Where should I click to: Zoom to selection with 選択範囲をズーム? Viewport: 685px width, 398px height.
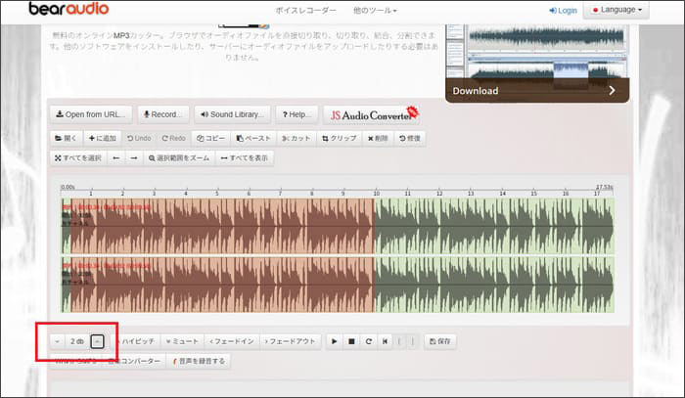tap(179, 158)
